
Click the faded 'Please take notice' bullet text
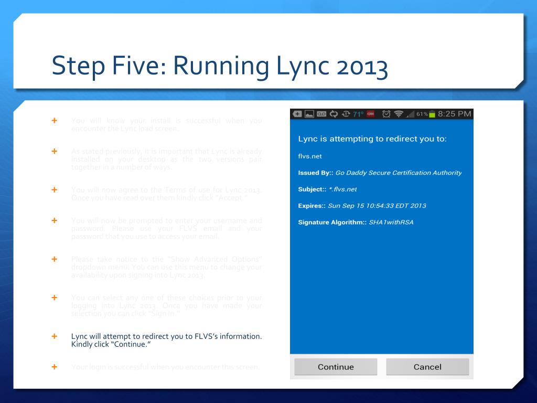click(166, 267)
